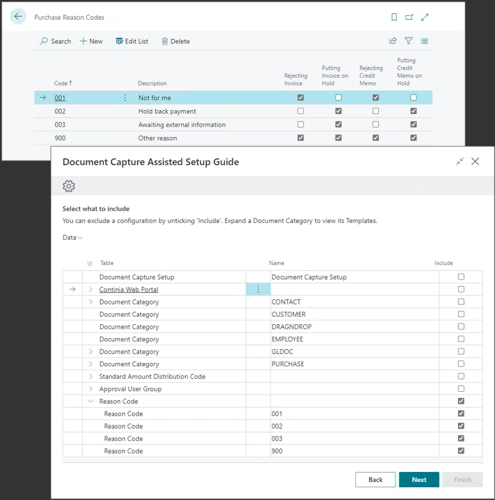Open row options for Continia Web Portal
The width and height of the screenshot is (495, 500).
click(258, 290)
